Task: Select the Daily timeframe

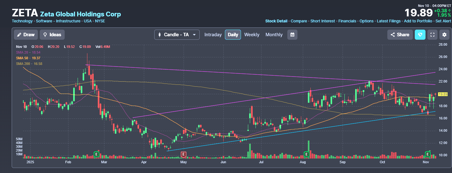Action: coord(233,35)
